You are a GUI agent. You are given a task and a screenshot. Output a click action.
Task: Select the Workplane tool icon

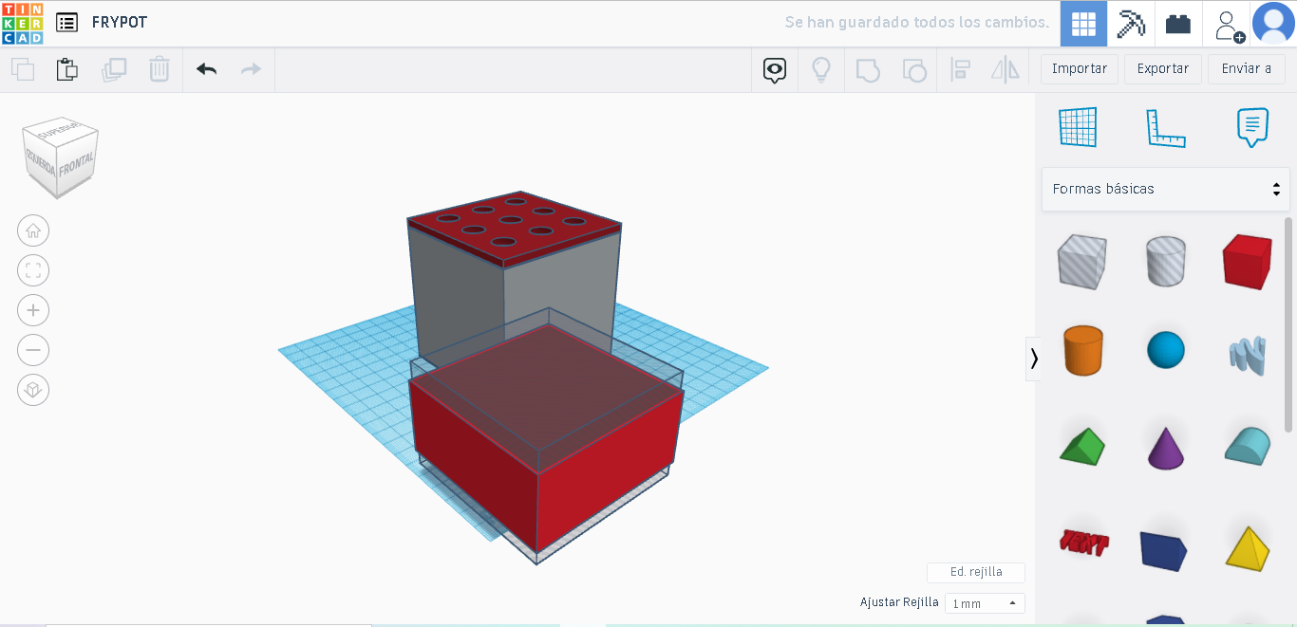[1078, 127]
